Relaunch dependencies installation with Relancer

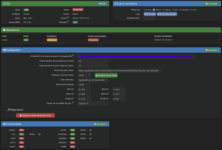tap(52, 40)
